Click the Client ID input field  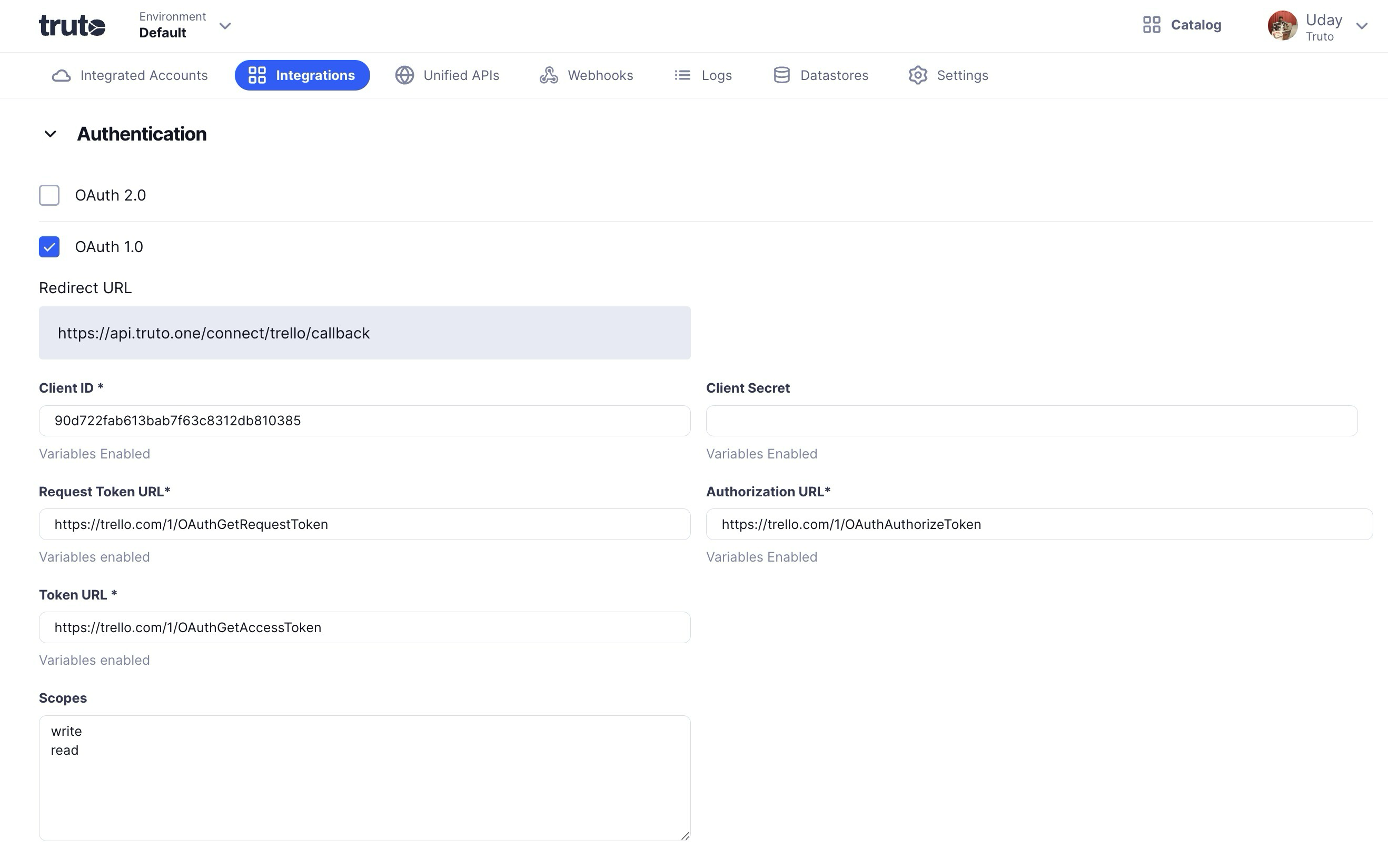[364, 421]
